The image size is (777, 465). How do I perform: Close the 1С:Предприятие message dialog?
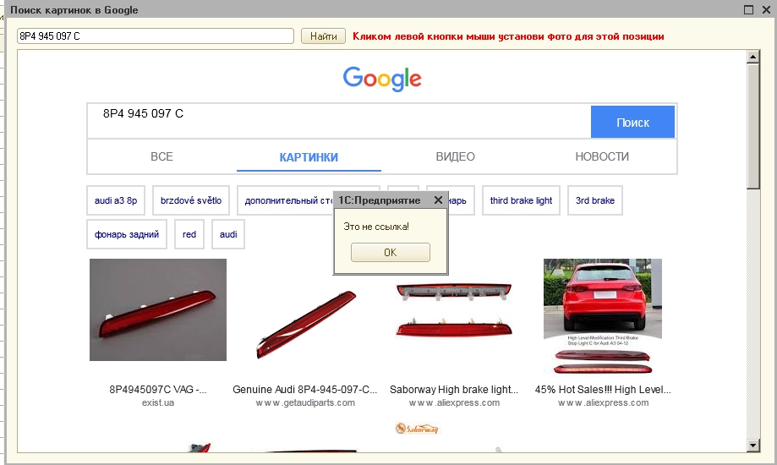[438, 200]
